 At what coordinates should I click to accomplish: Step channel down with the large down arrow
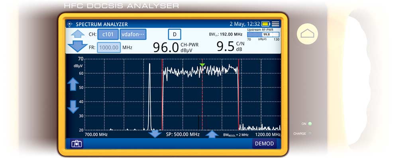coord(78,46)
